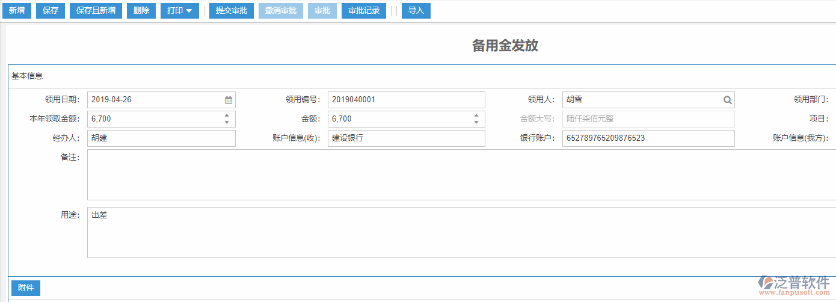The height and width of the screenshot is (302, 836).
Task: Click the 新增 button
Action: (17, 11)
